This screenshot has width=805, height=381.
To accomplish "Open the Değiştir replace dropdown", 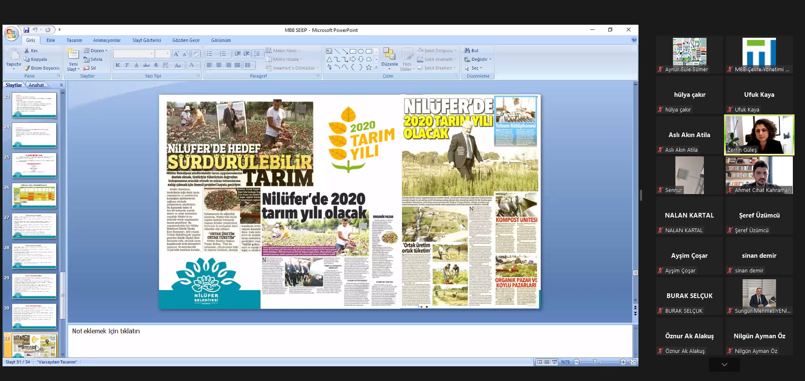I will click(477, 60).
